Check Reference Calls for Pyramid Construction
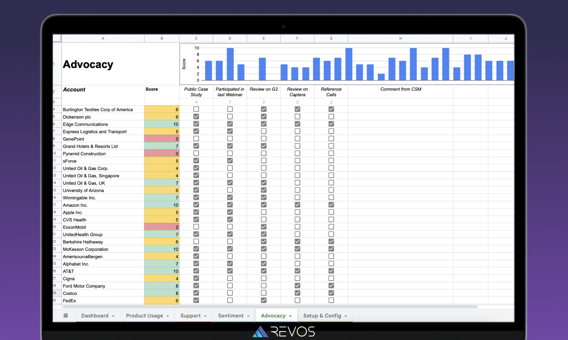The width and height of the screenshot is (568, 340). tap(331, 153)
